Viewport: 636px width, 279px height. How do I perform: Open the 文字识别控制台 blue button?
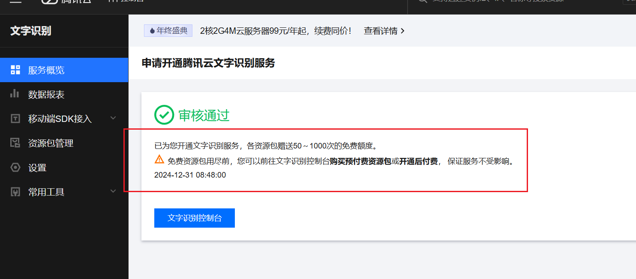[195, 218]
